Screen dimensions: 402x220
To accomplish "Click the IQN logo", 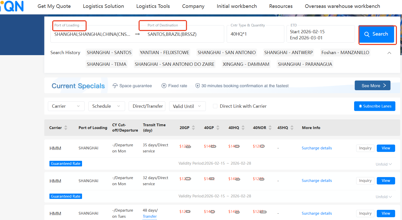I will tap(13, 6).
